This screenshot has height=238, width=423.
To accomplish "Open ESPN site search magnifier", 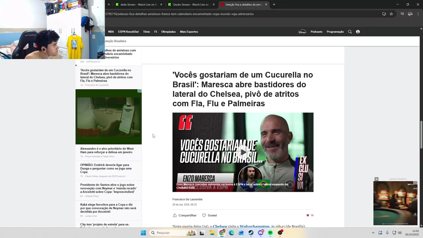I will tap(350, 32).
